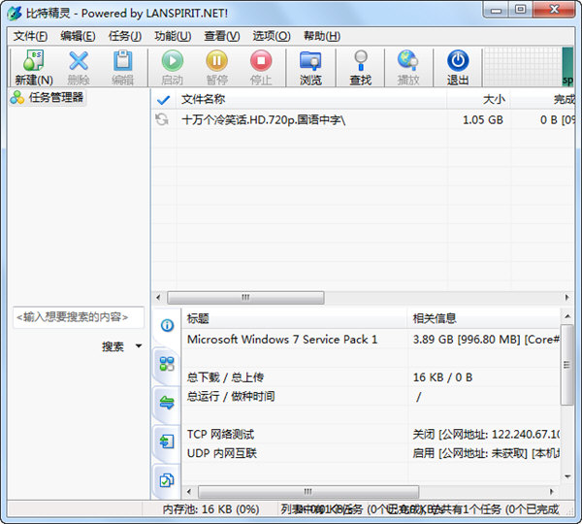The height and width of the screenshot is (524, 582).
Task: Open the blue info tab icon
Action: (167, 325)
